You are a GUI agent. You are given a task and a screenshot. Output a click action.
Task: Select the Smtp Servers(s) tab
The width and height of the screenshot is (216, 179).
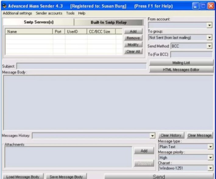coord(38,22)
